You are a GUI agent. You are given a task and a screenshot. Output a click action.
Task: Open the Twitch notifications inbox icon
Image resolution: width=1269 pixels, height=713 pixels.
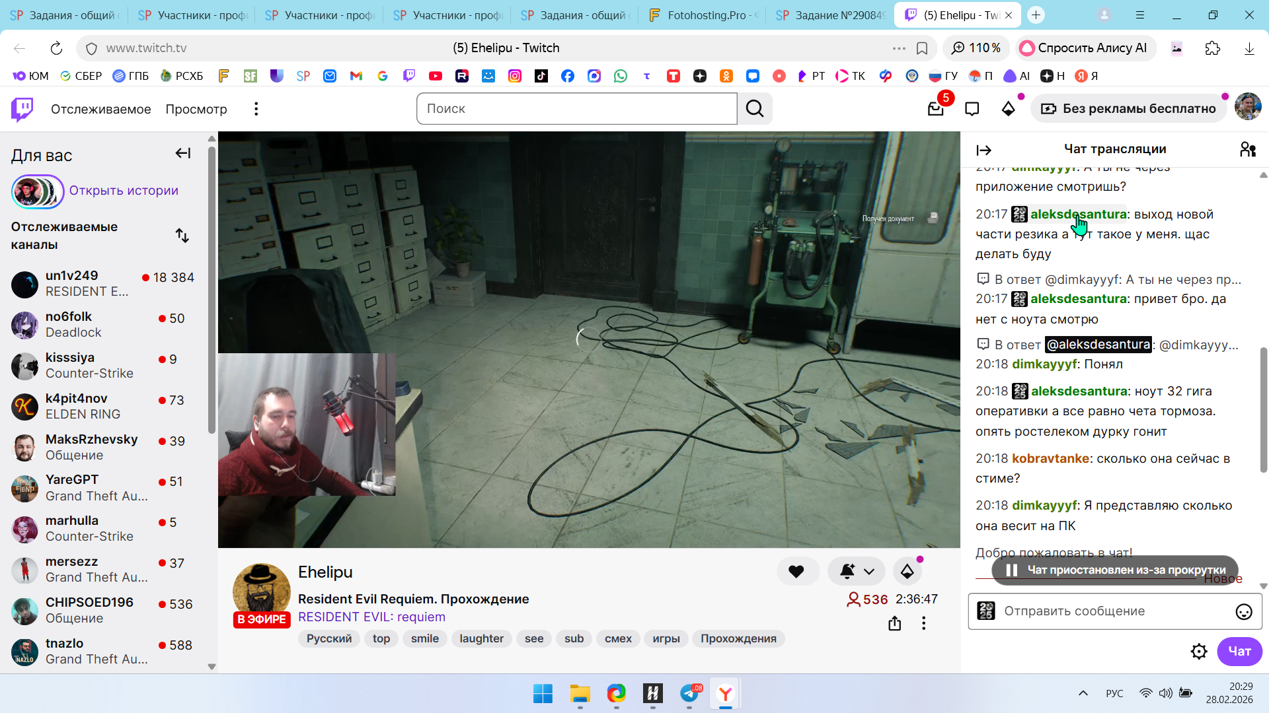click(x=935, y=109)
